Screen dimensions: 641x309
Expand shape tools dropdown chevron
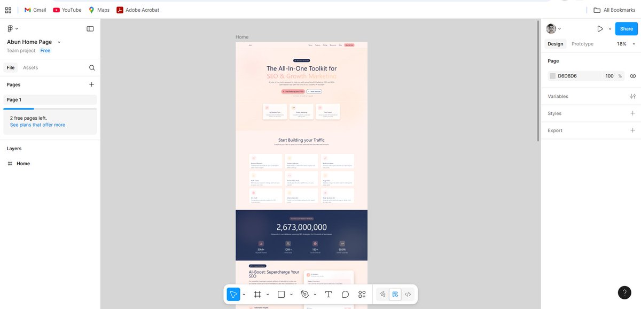pos(291,295)
